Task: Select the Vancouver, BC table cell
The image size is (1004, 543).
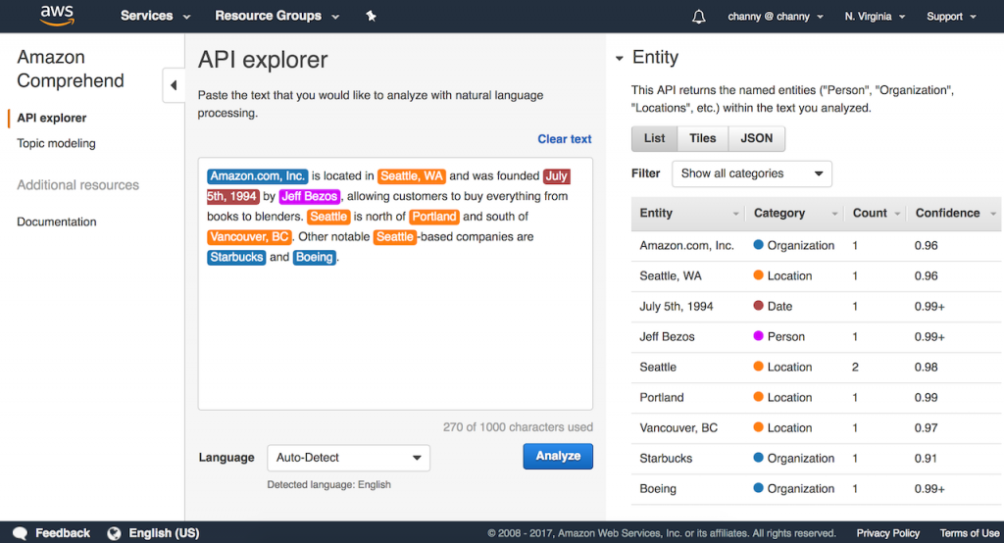Action: [x=678, y=427]
